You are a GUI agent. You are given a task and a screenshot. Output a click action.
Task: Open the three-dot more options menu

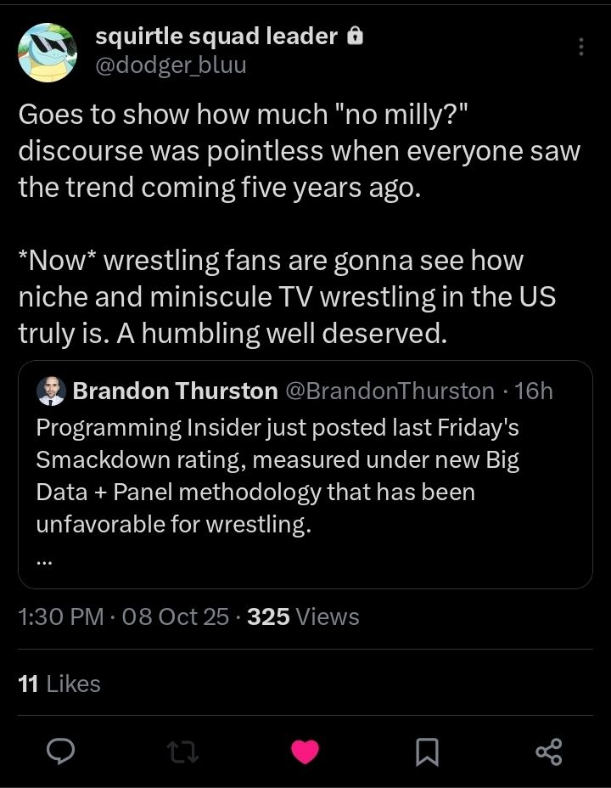click(581, 47)
